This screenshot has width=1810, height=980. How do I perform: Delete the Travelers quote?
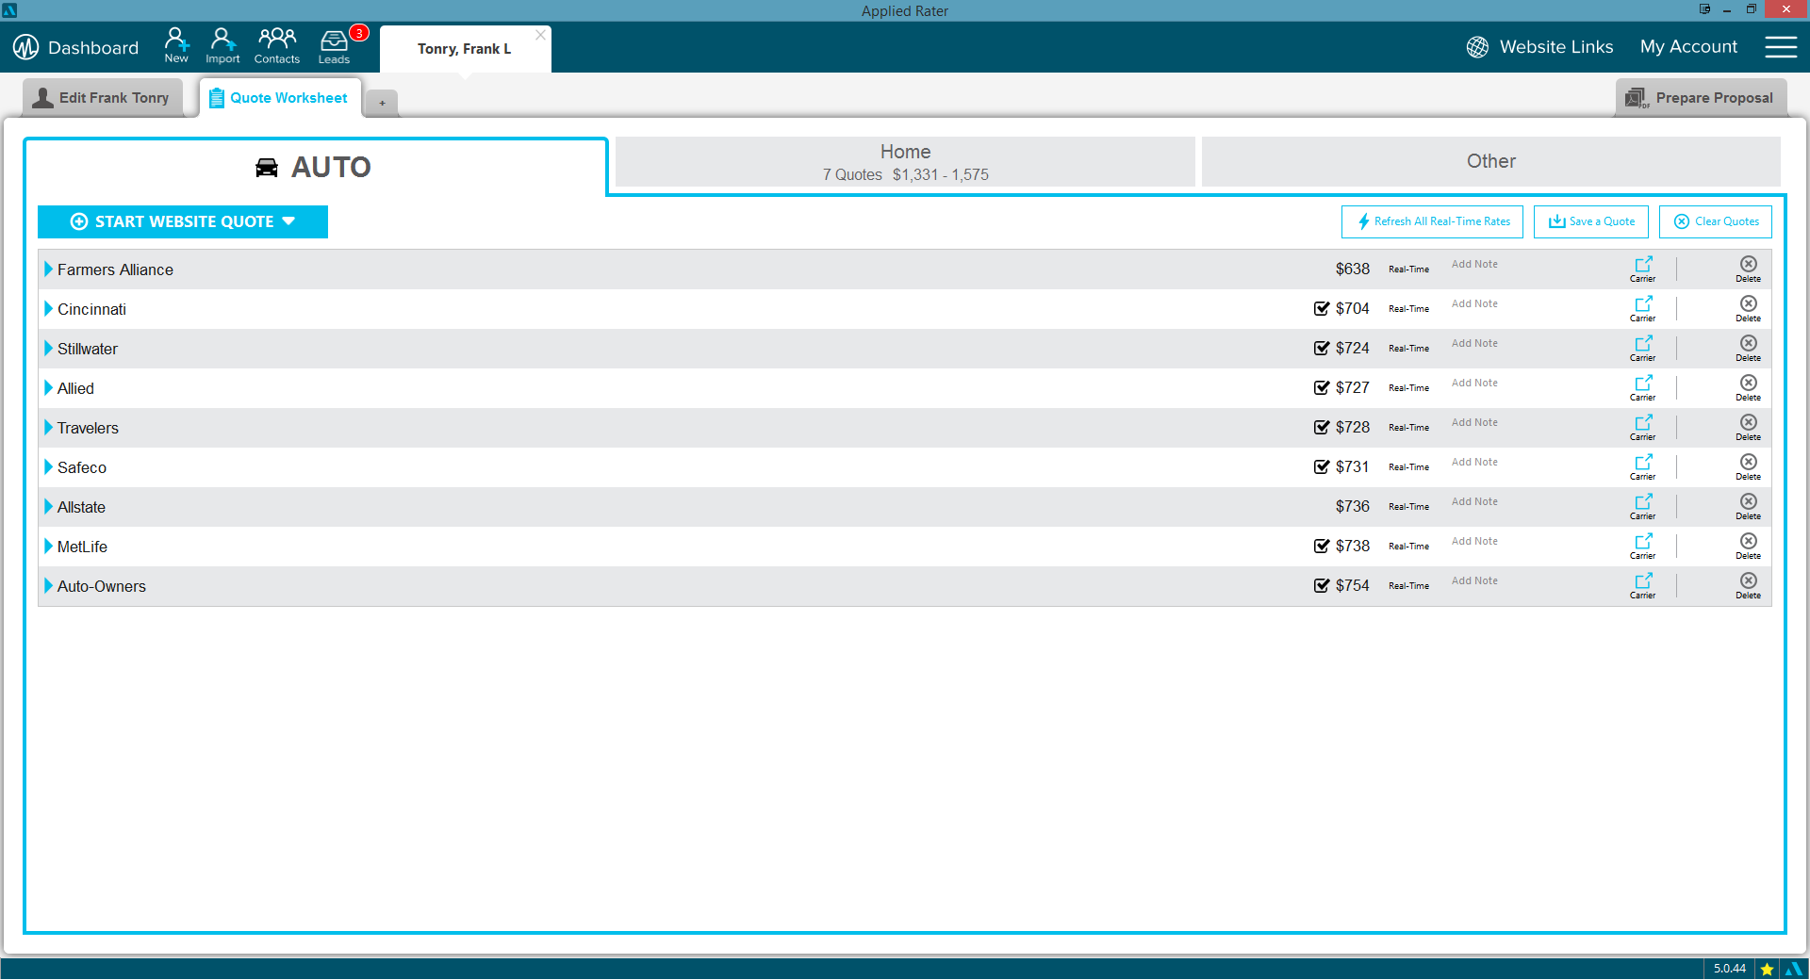coord(1749,427)
